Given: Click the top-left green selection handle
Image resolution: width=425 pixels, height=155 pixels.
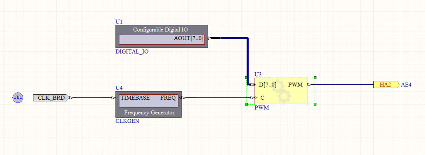Looking at the screenshot, I should coord(246,77).
